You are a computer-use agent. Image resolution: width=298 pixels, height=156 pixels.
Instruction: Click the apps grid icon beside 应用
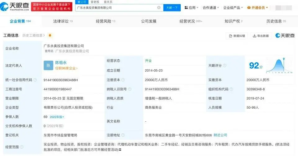pos(186,8)
